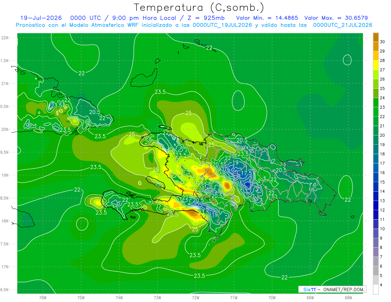Click the "17N" latitude axis label

pos(5,267)
